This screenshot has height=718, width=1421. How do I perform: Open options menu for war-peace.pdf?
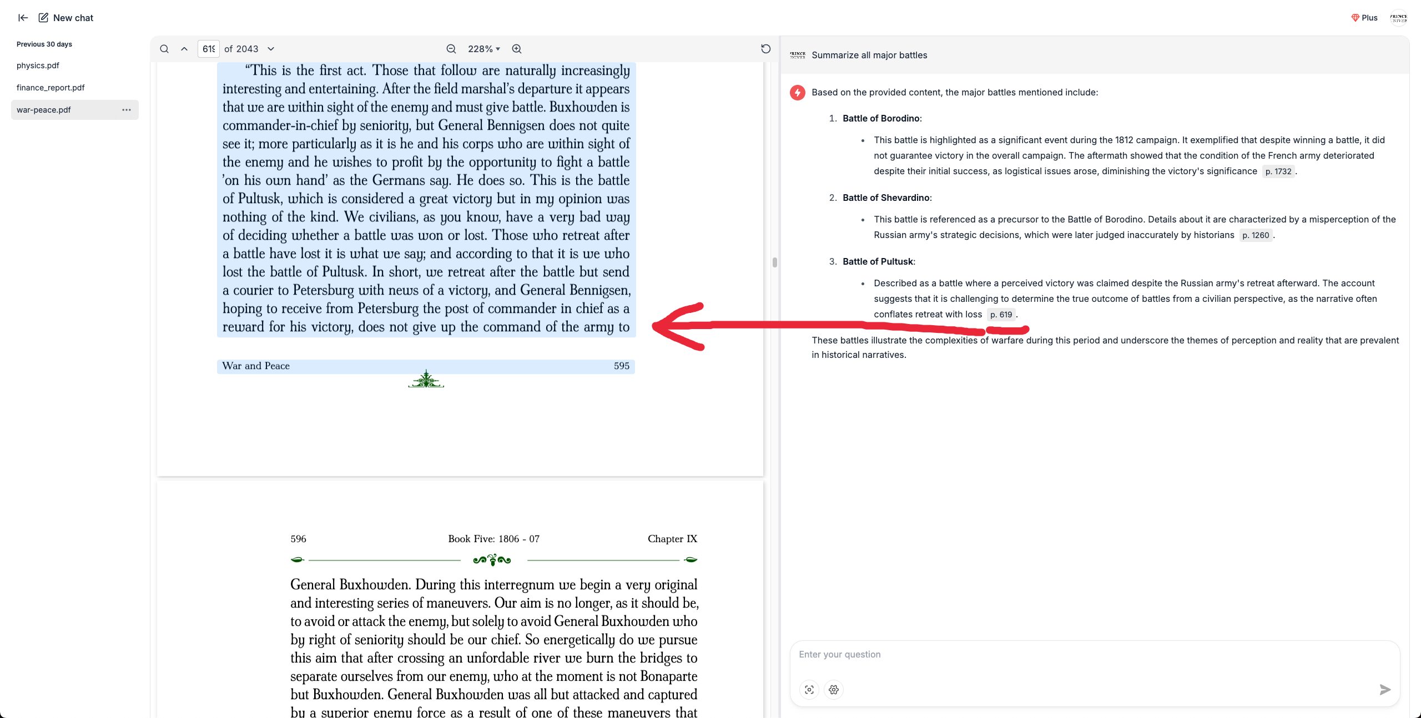pyautogui.click(x=127, y=110)
